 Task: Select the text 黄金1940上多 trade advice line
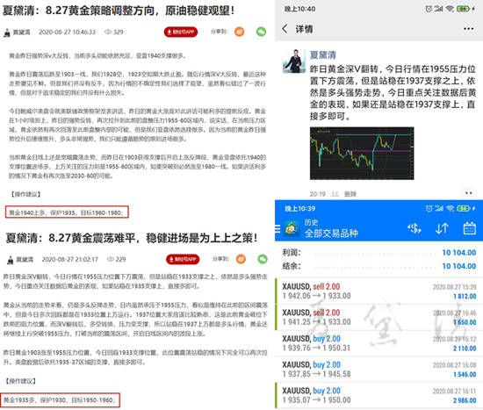click(x=66, y=212)
